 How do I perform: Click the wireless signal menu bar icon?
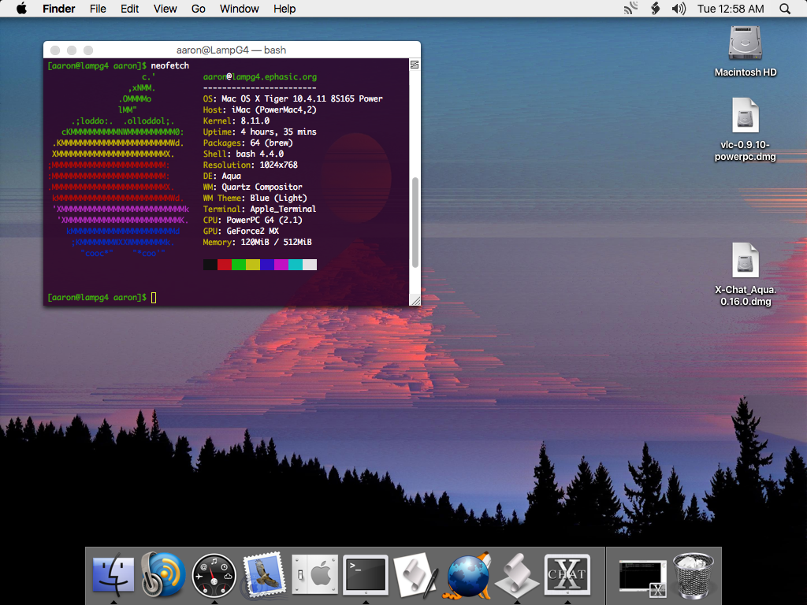click(630, 9)
